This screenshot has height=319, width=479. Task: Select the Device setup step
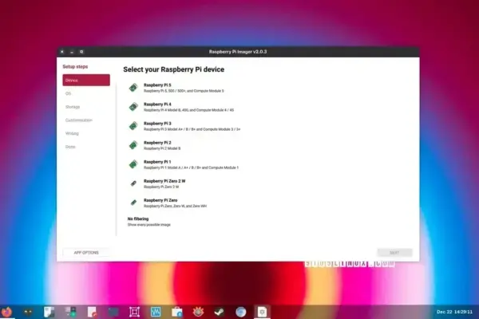(x=86, y=80)
